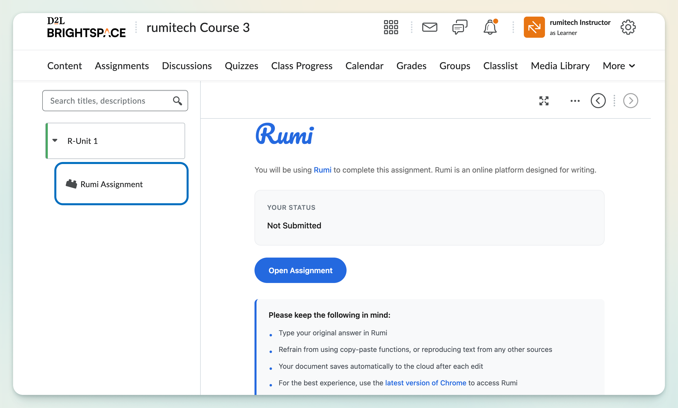Image resolution: width=678 pixels, height=408 pixels.
Task: Click the search magnifier icon
Action: point(178,101)
